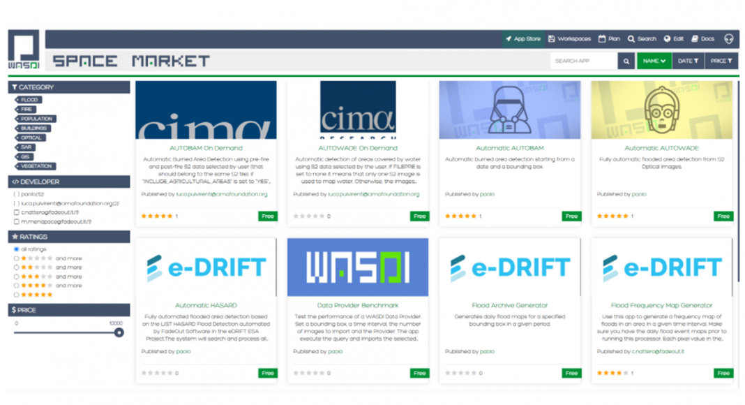This screenshot has height=405, width=745.
Task: Sort apps using the PRICE dropdown
Action: pos(721,61)
